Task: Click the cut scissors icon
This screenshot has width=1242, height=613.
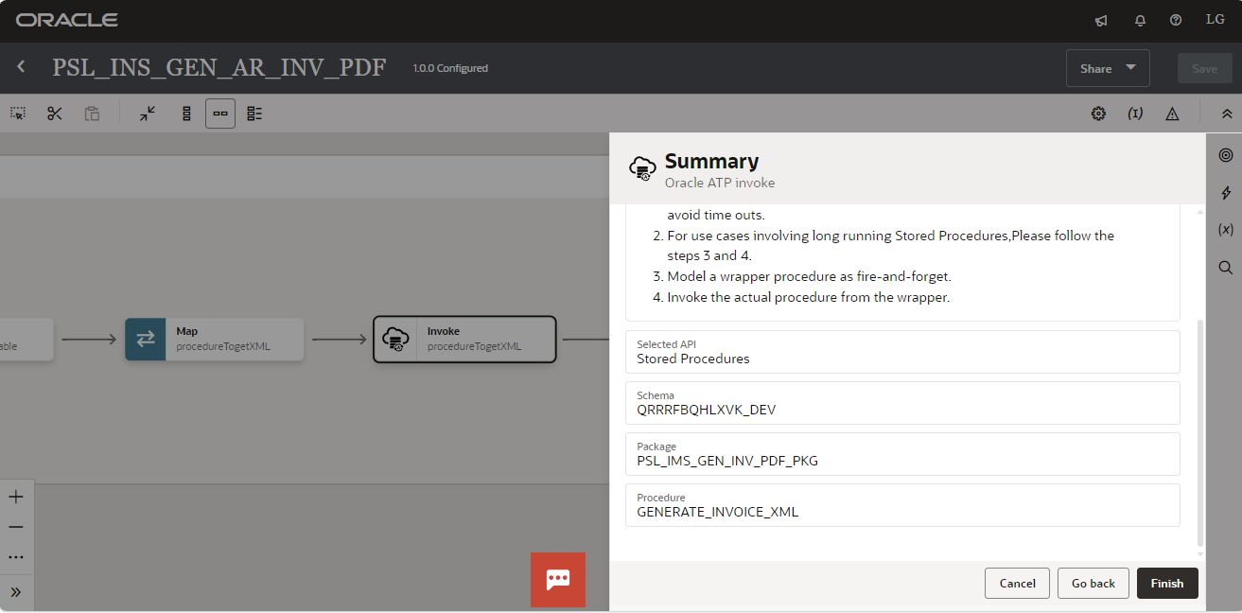Action: click(55, 114)
